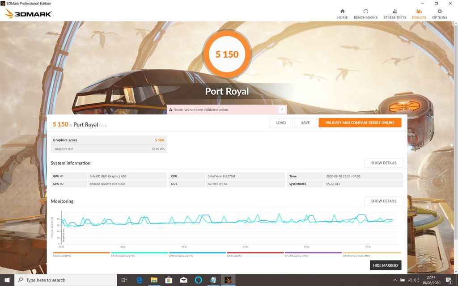This screenshot has width=458, height=286.
Task: Open the Windows Start menu
Action: click(7, 280)
